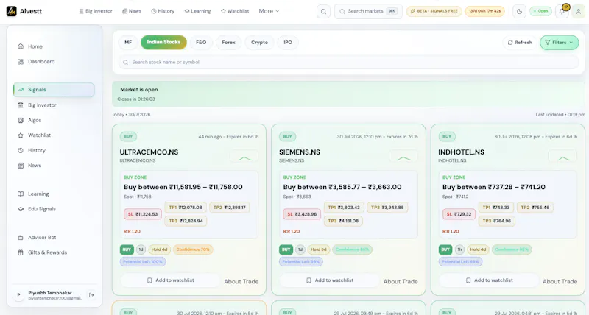Open About Trade for INDHOTEL.NS
Screen dimensions: 589x315
[560, 281]
